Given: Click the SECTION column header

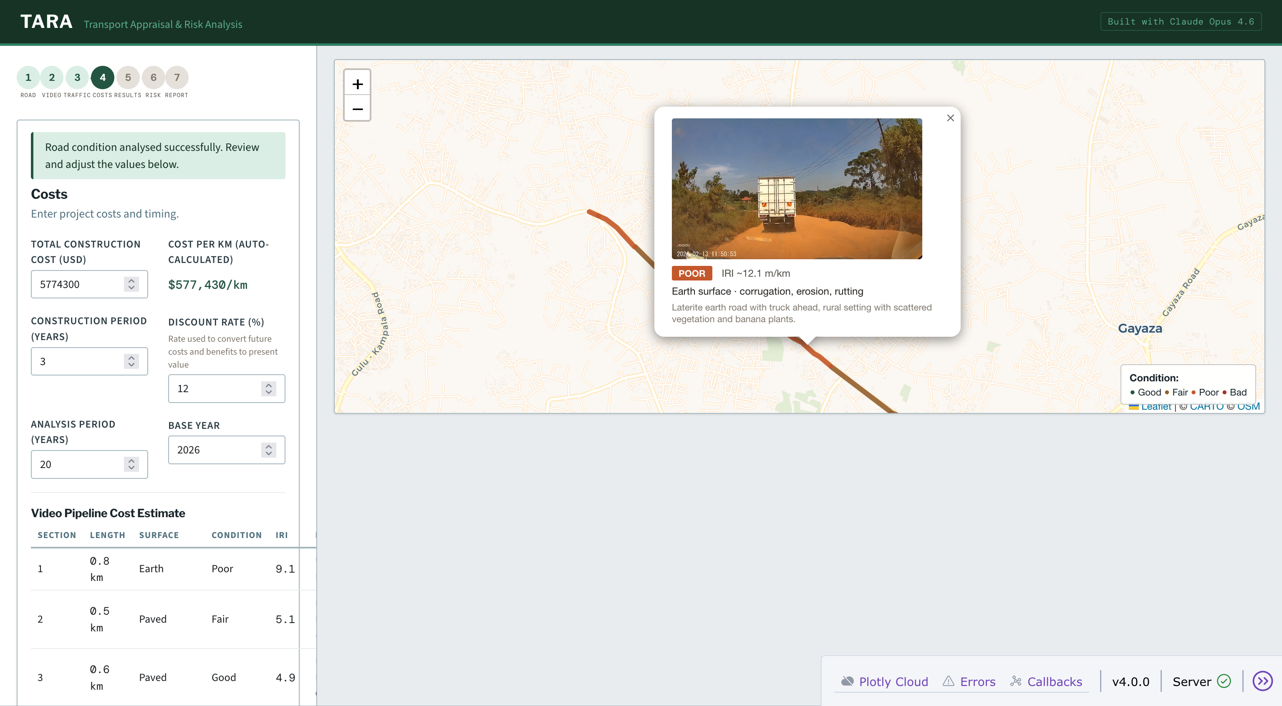Looking at the screenshot, I should 57,535.
